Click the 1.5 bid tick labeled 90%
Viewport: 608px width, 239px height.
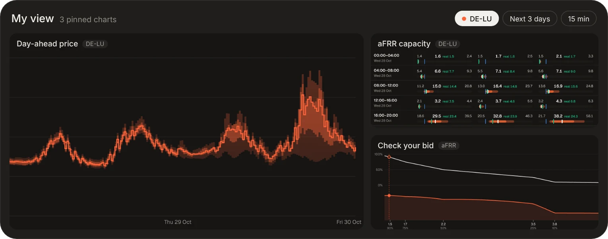pyautogui.click(x=390, y=224)
